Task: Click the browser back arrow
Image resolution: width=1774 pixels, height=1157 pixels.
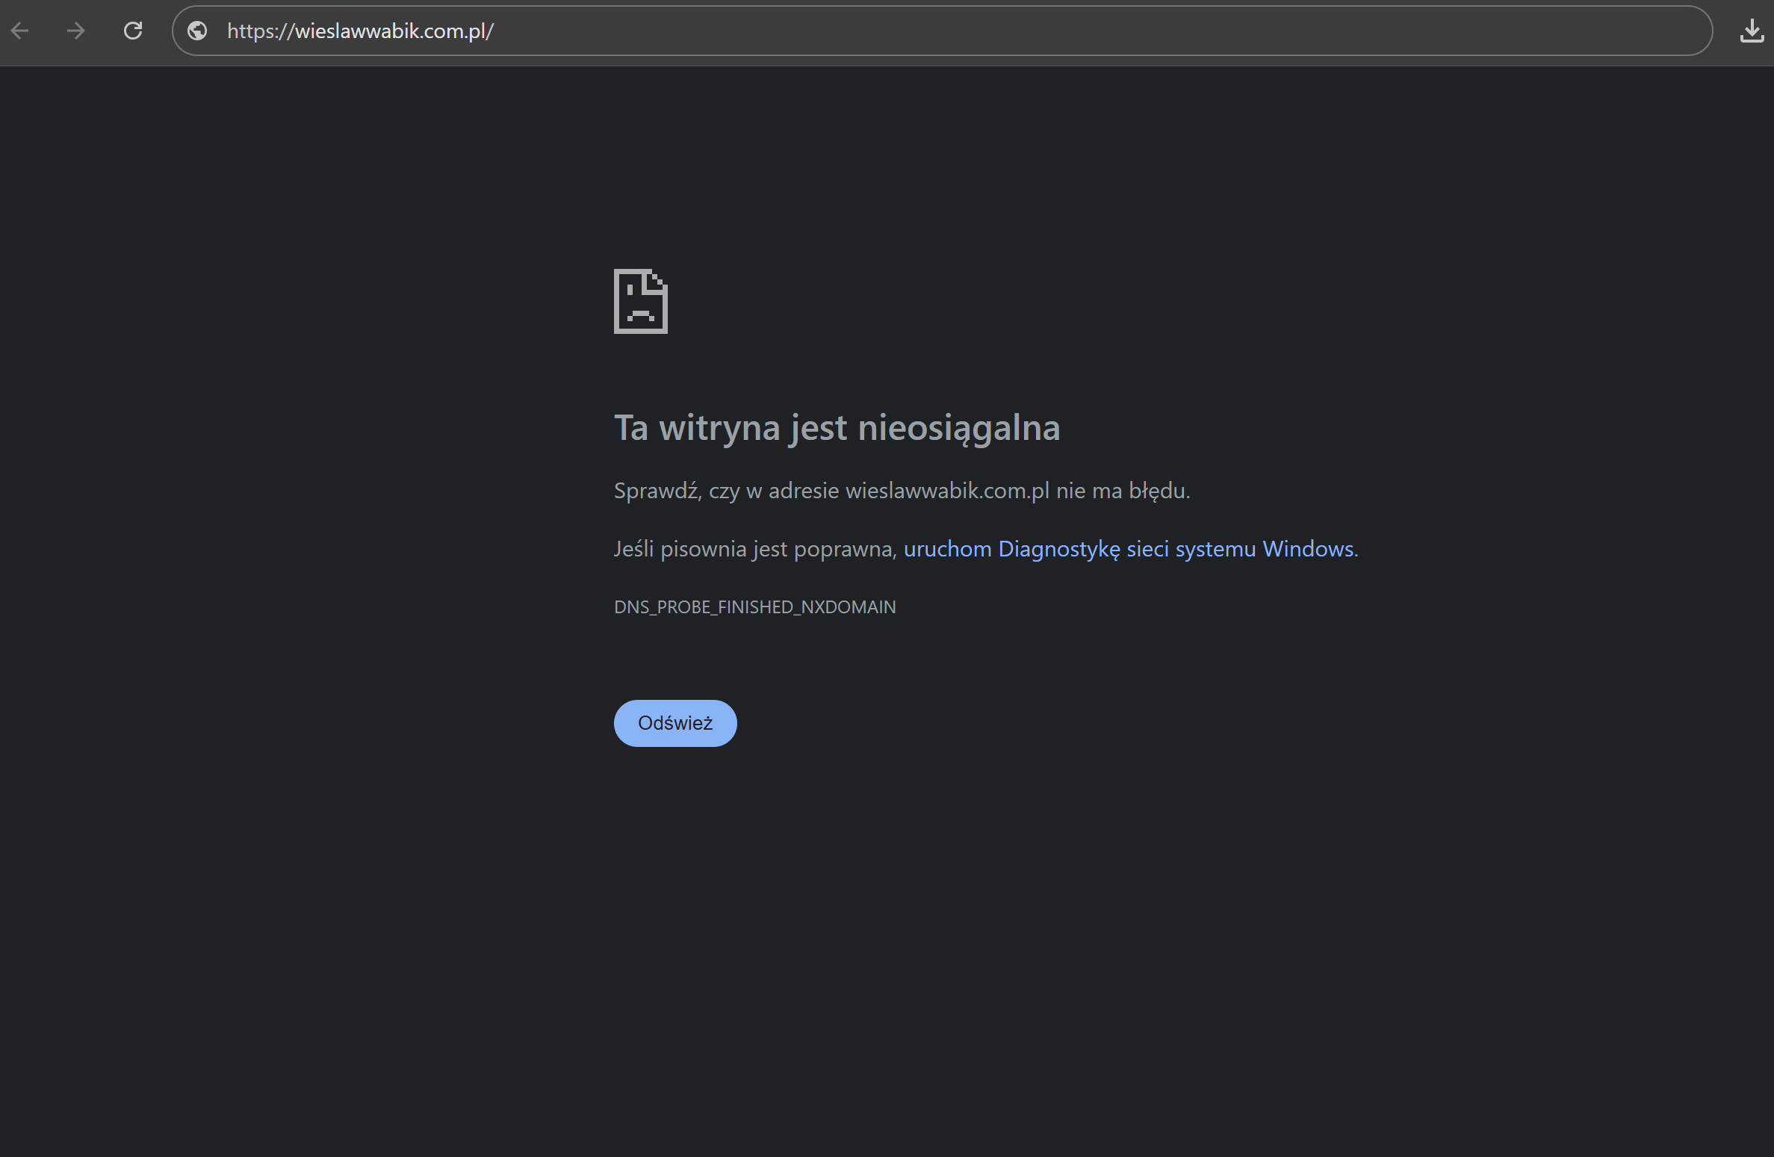Action: [x=20, y=31]
